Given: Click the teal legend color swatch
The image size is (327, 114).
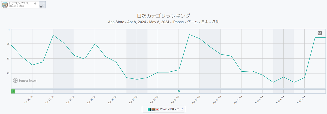Looking at the screenshot, I should tap(149, 109).
